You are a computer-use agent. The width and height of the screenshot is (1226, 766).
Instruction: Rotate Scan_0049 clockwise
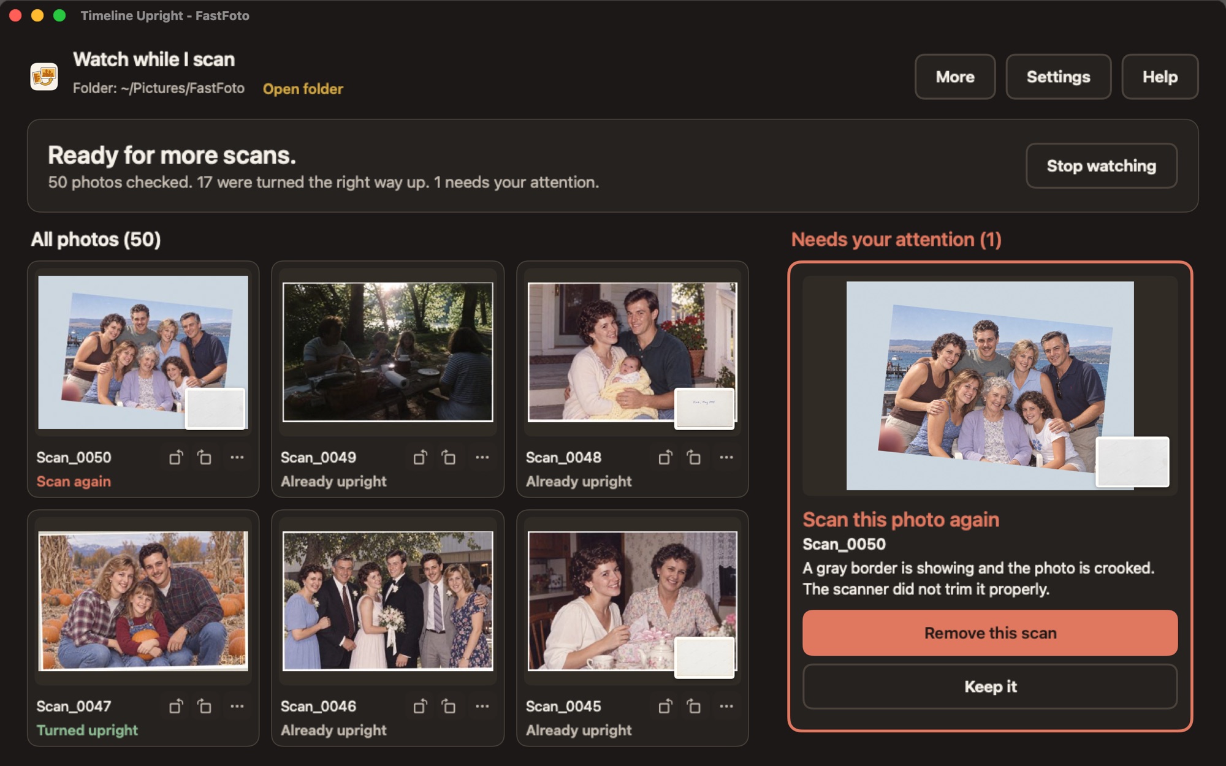coord(449,457)
